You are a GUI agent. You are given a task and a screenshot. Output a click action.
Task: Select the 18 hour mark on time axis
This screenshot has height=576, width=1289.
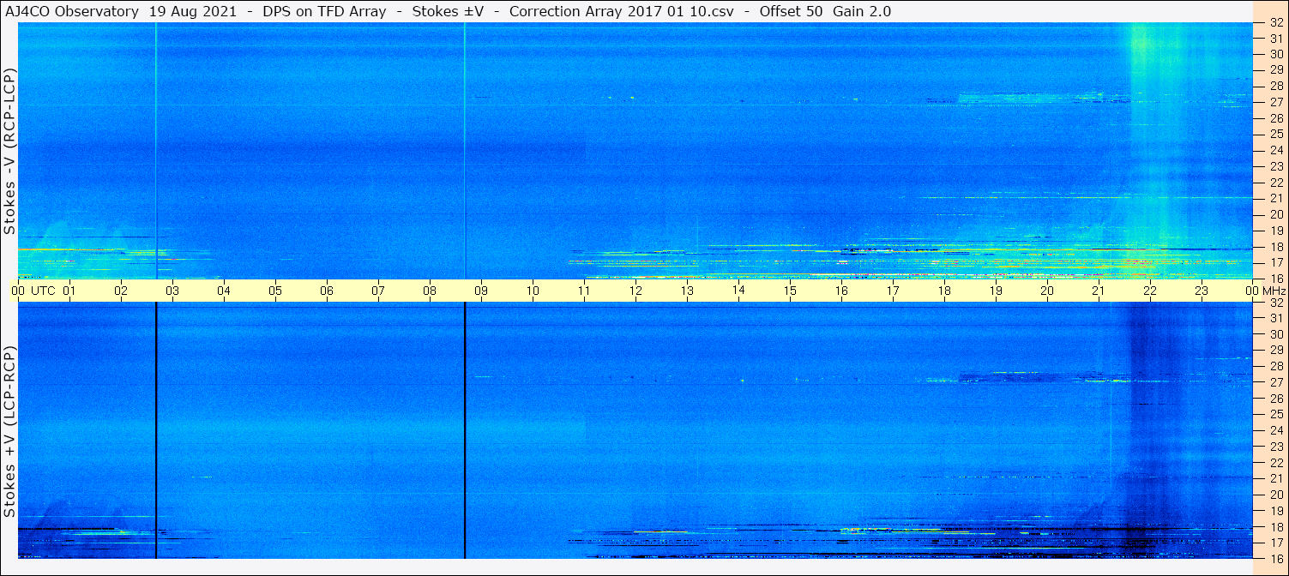[x=944, y=291]
